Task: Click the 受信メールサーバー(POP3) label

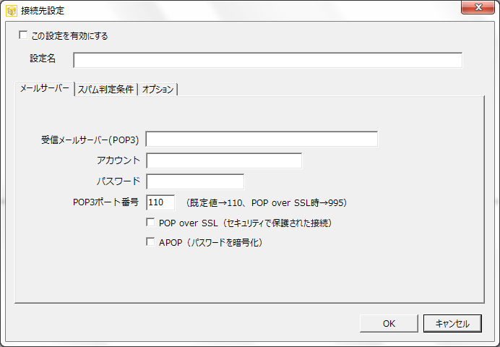Action: click(90, 140)
